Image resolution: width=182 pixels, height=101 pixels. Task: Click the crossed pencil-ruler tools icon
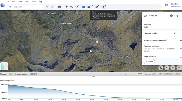(97, 7)
